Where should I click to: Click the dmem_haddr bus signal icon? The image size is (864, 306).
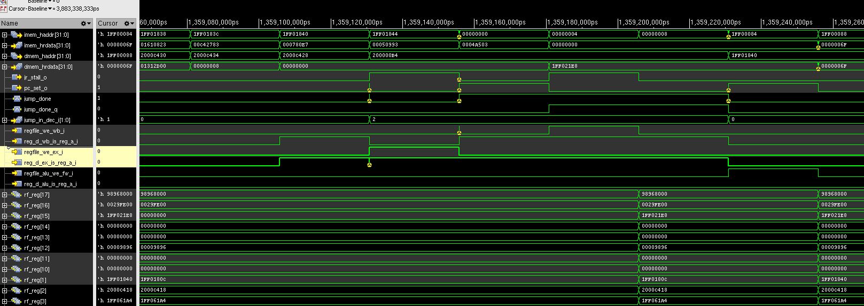(x=16, y=56)
